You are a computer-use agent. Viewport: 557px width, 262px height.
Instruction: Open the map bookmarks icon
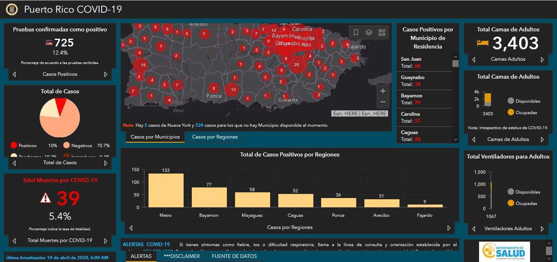point(356,33)
